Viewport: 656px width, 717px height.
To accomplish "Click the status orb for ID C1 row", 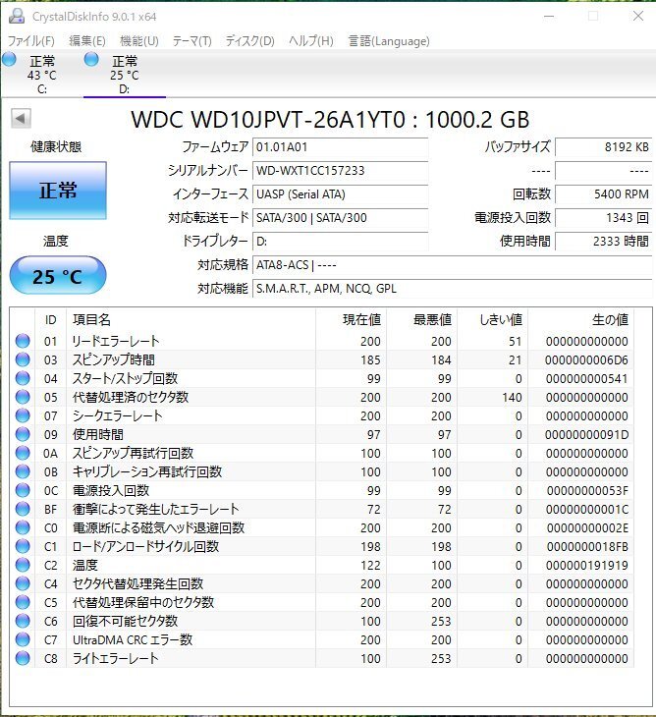I will [23, 546].
